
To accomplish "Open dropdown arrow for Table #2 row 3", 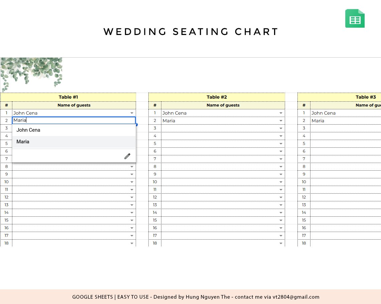I will click(x=281, y=128).
